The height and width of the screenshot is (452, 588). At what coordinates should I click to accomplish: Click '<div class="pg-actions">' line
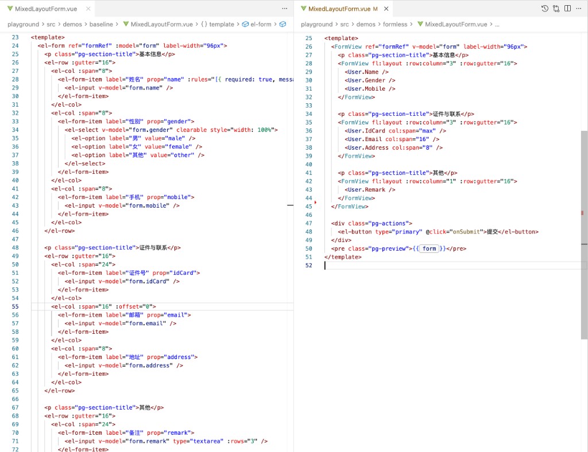[372, 223]
